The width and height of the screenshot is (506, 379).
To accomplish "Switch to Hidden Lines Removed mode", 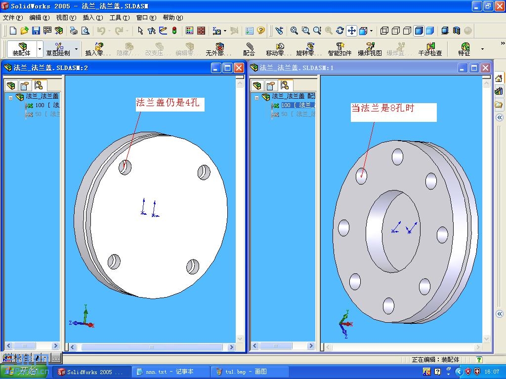I will point(407,31).
